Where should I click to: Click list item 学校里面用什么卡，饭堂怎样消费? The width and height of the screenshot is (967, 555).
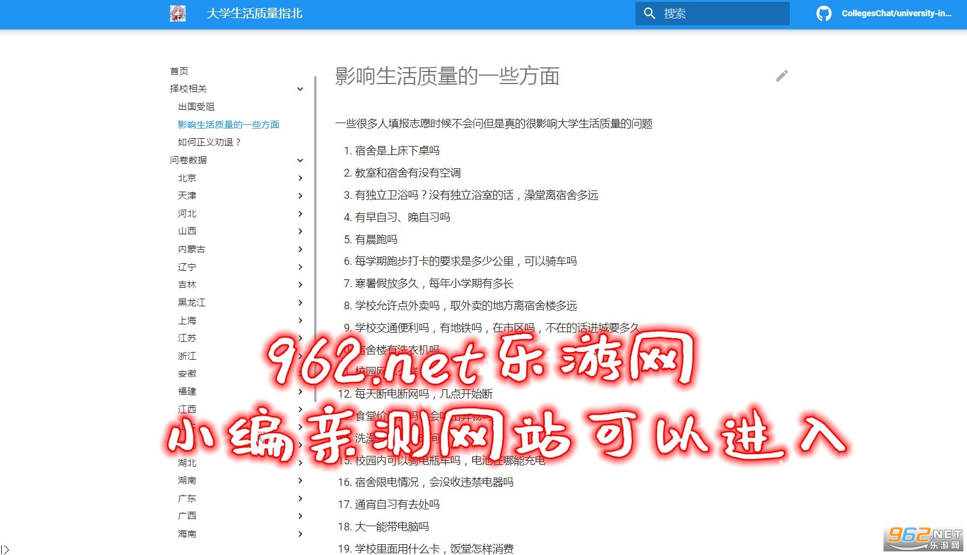click(x=434, y=548)
